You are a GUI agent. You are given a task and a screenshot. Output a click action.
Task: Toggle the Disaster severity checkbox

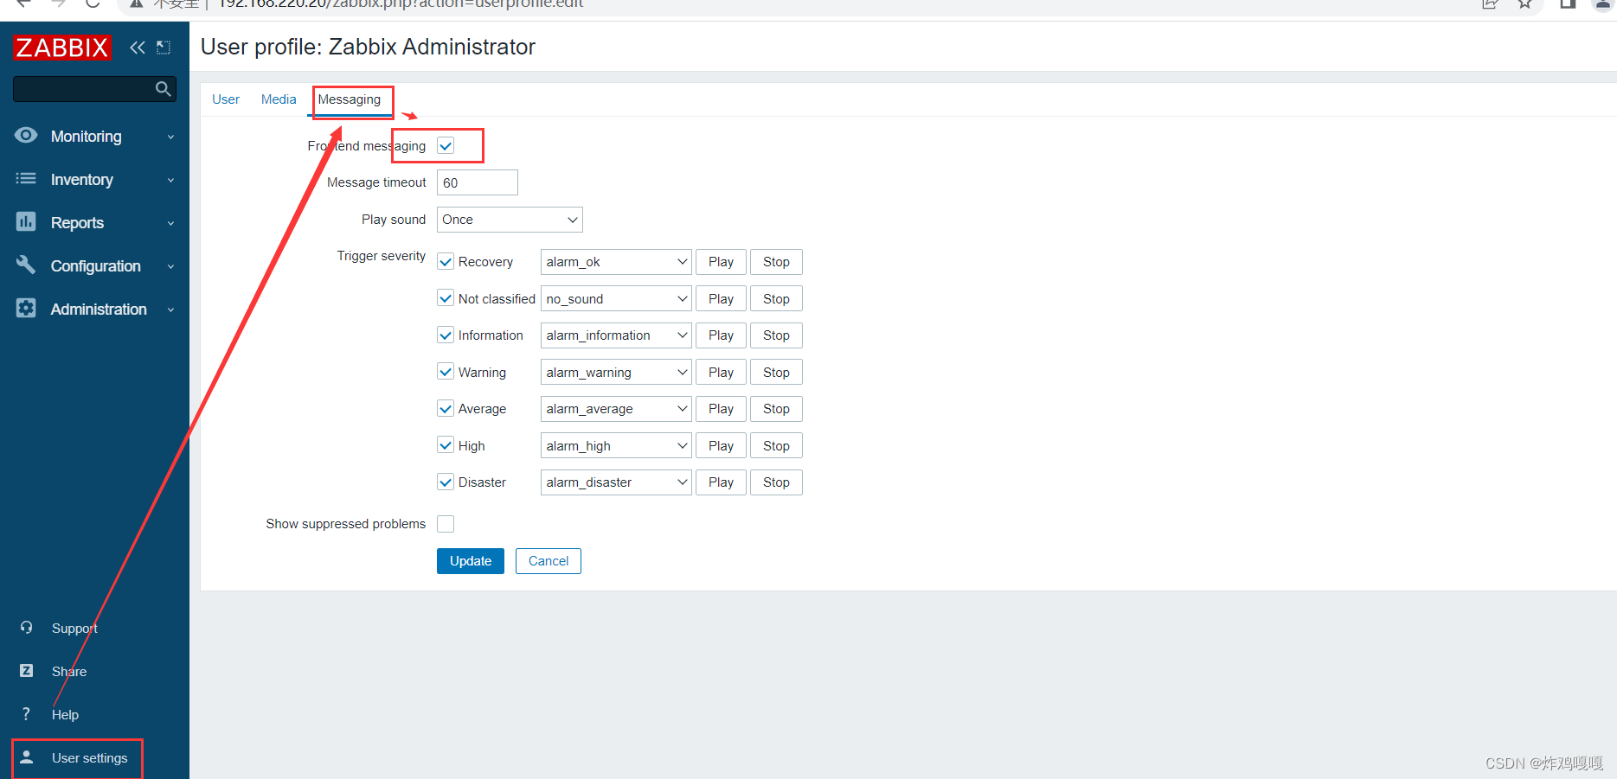446,482
